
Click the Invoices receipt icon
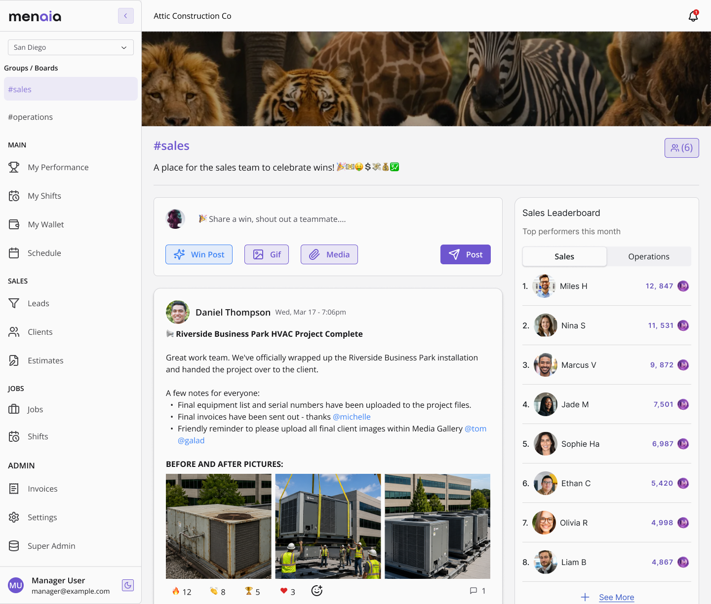pos(14,489)
